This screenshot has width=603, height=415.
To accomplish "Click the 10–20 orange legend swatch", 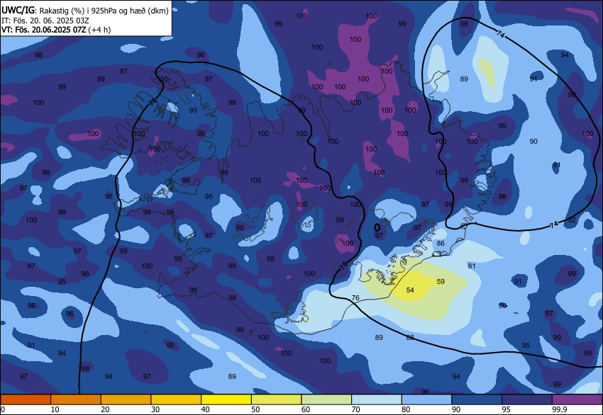I will click(76, 399).
